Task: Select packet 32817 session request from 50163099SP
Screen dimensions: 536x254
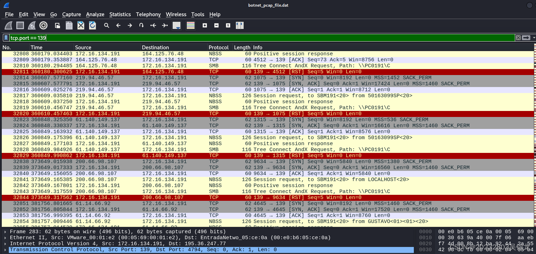Action: click(x=268, y=96)
